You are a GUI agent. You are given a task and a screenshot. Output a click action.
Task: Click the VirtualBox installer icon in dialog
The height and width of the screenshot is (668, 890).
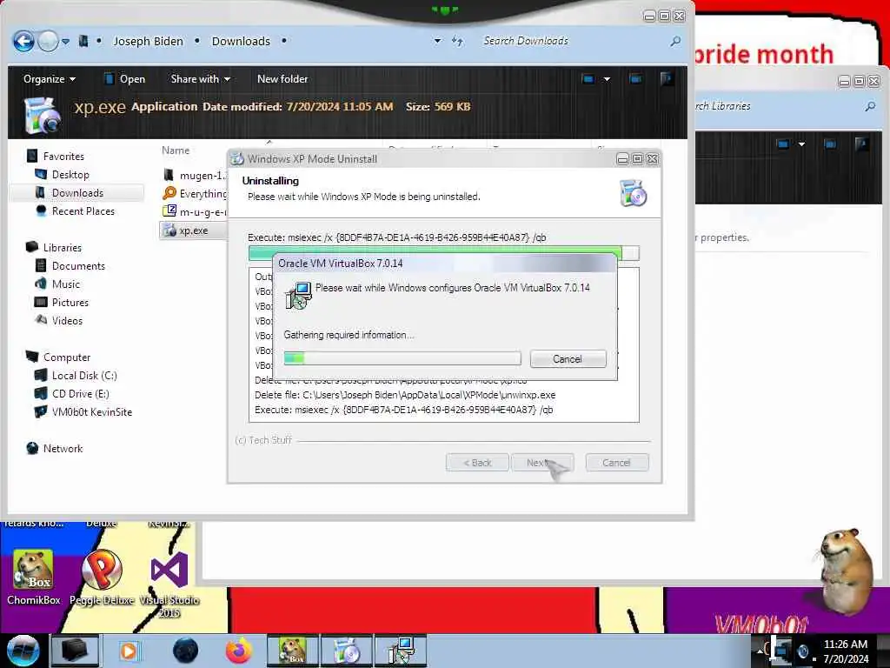pos(298,296)
